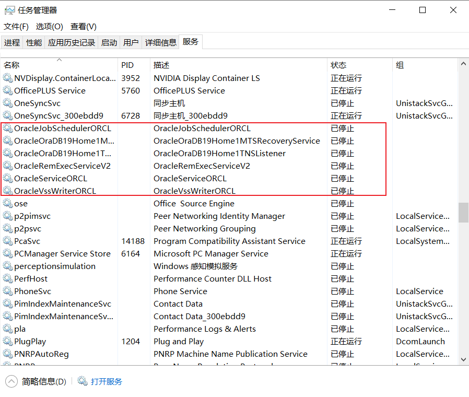The image size is (469, 397).
Task: Collapse to 简略信息 using the circular arrow
Action: (x=11, y=381)
